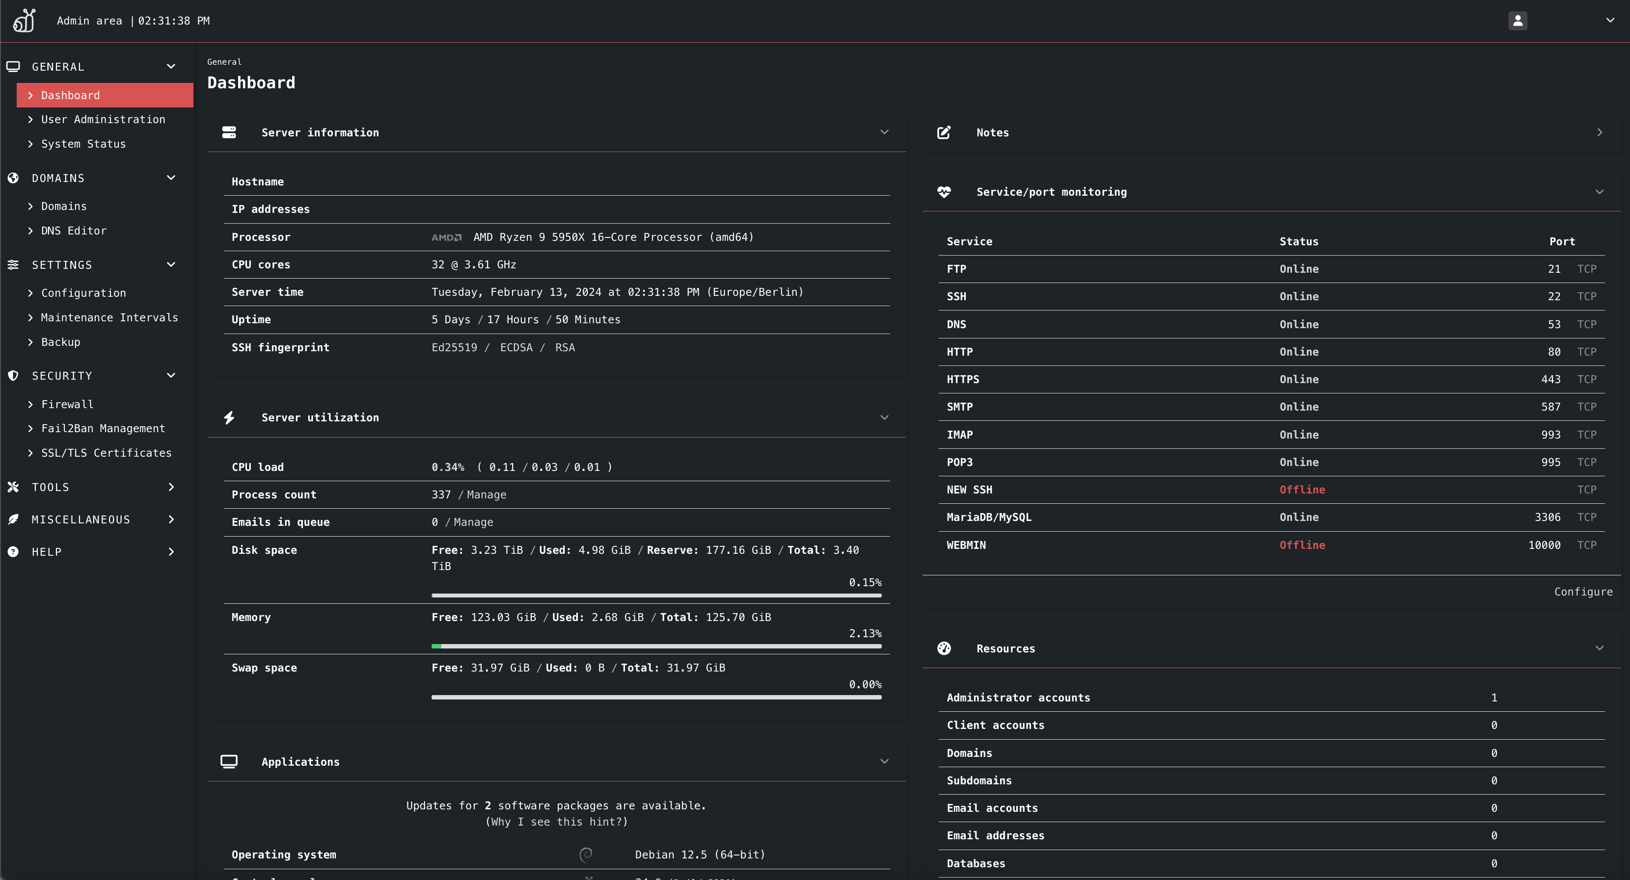1630x880 pixels.
Task: Click the Disk space usage bar
Action: click(x=656, y=595)
